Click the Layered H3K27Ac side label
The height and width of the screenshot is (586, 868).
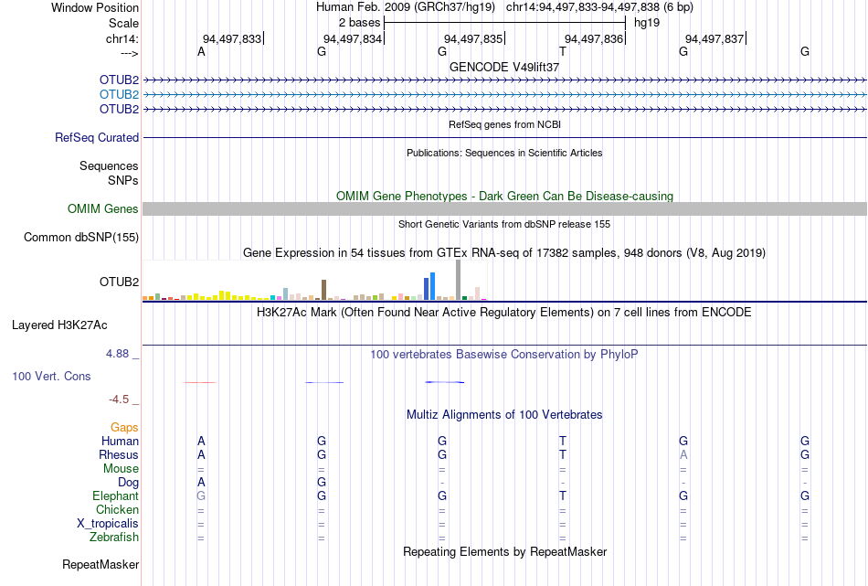click(x=59, y=325)
